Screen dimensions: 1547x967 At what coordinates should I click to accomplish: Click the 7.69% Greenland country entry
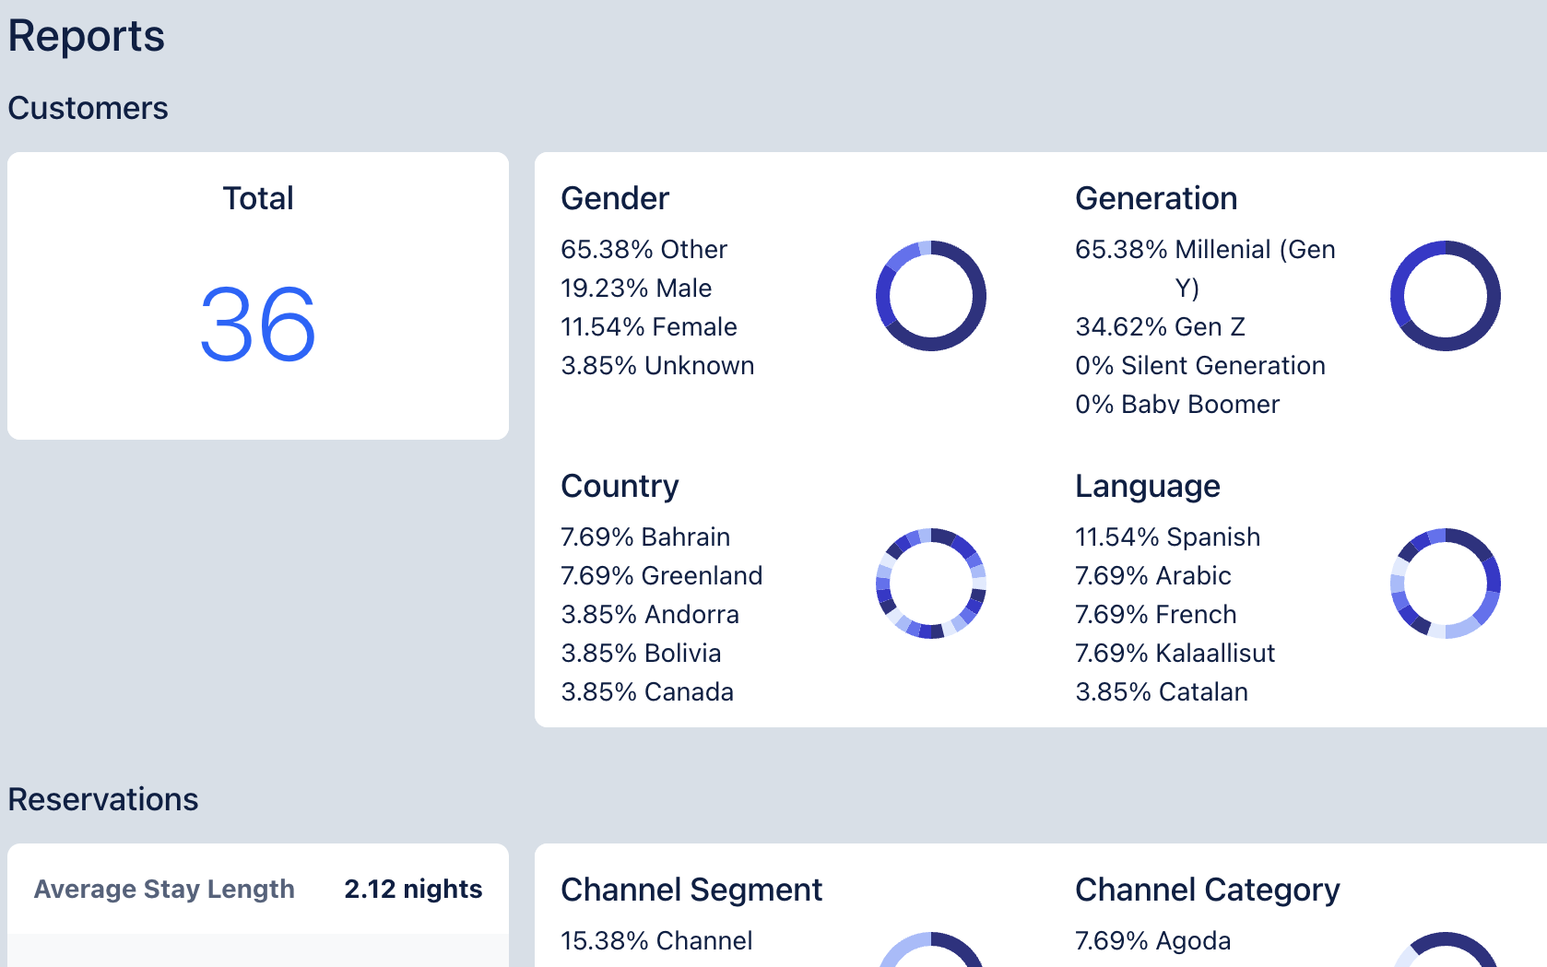tap(661, 576)
